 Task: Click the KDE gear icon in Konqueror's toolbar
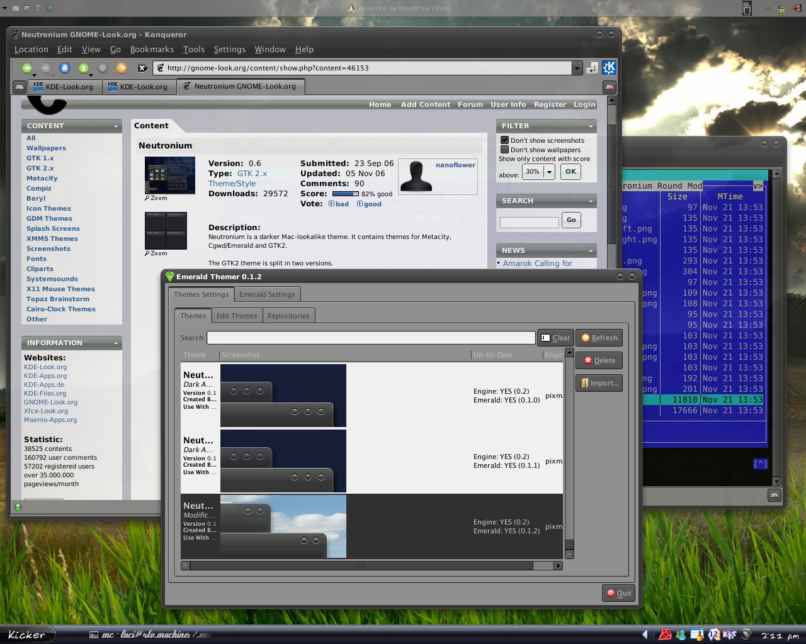609,68
